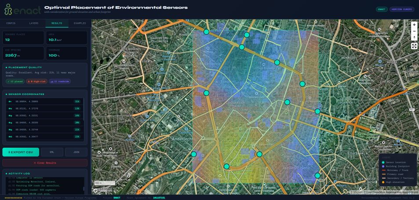Zoom out on the map
Screen dimensions: 419x200
[x=414, y=31]
